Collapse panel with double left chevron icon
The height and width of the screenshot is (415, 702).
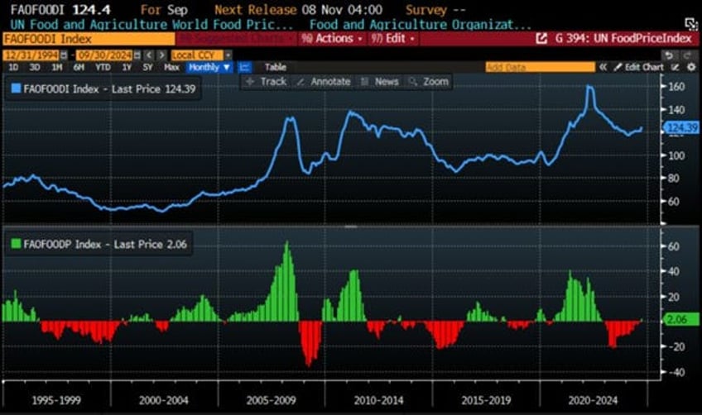(x=603, y=68)
